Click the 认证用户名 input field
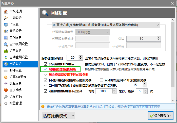Viewport: 177px width, 123px height. [x=93, y=45]
